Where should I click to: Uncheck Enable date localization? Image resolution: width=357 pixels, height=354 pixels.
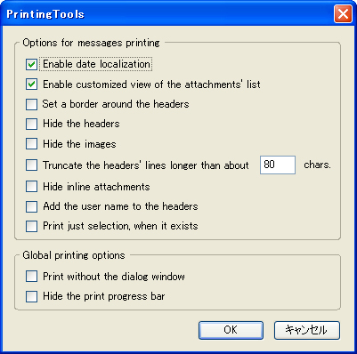coord(31,64)
